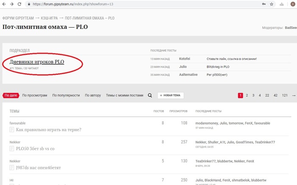The image size is (297, 185).
Task: Open the Blitzkrieg in PLO recent post
Action: (x=218, y=67)
